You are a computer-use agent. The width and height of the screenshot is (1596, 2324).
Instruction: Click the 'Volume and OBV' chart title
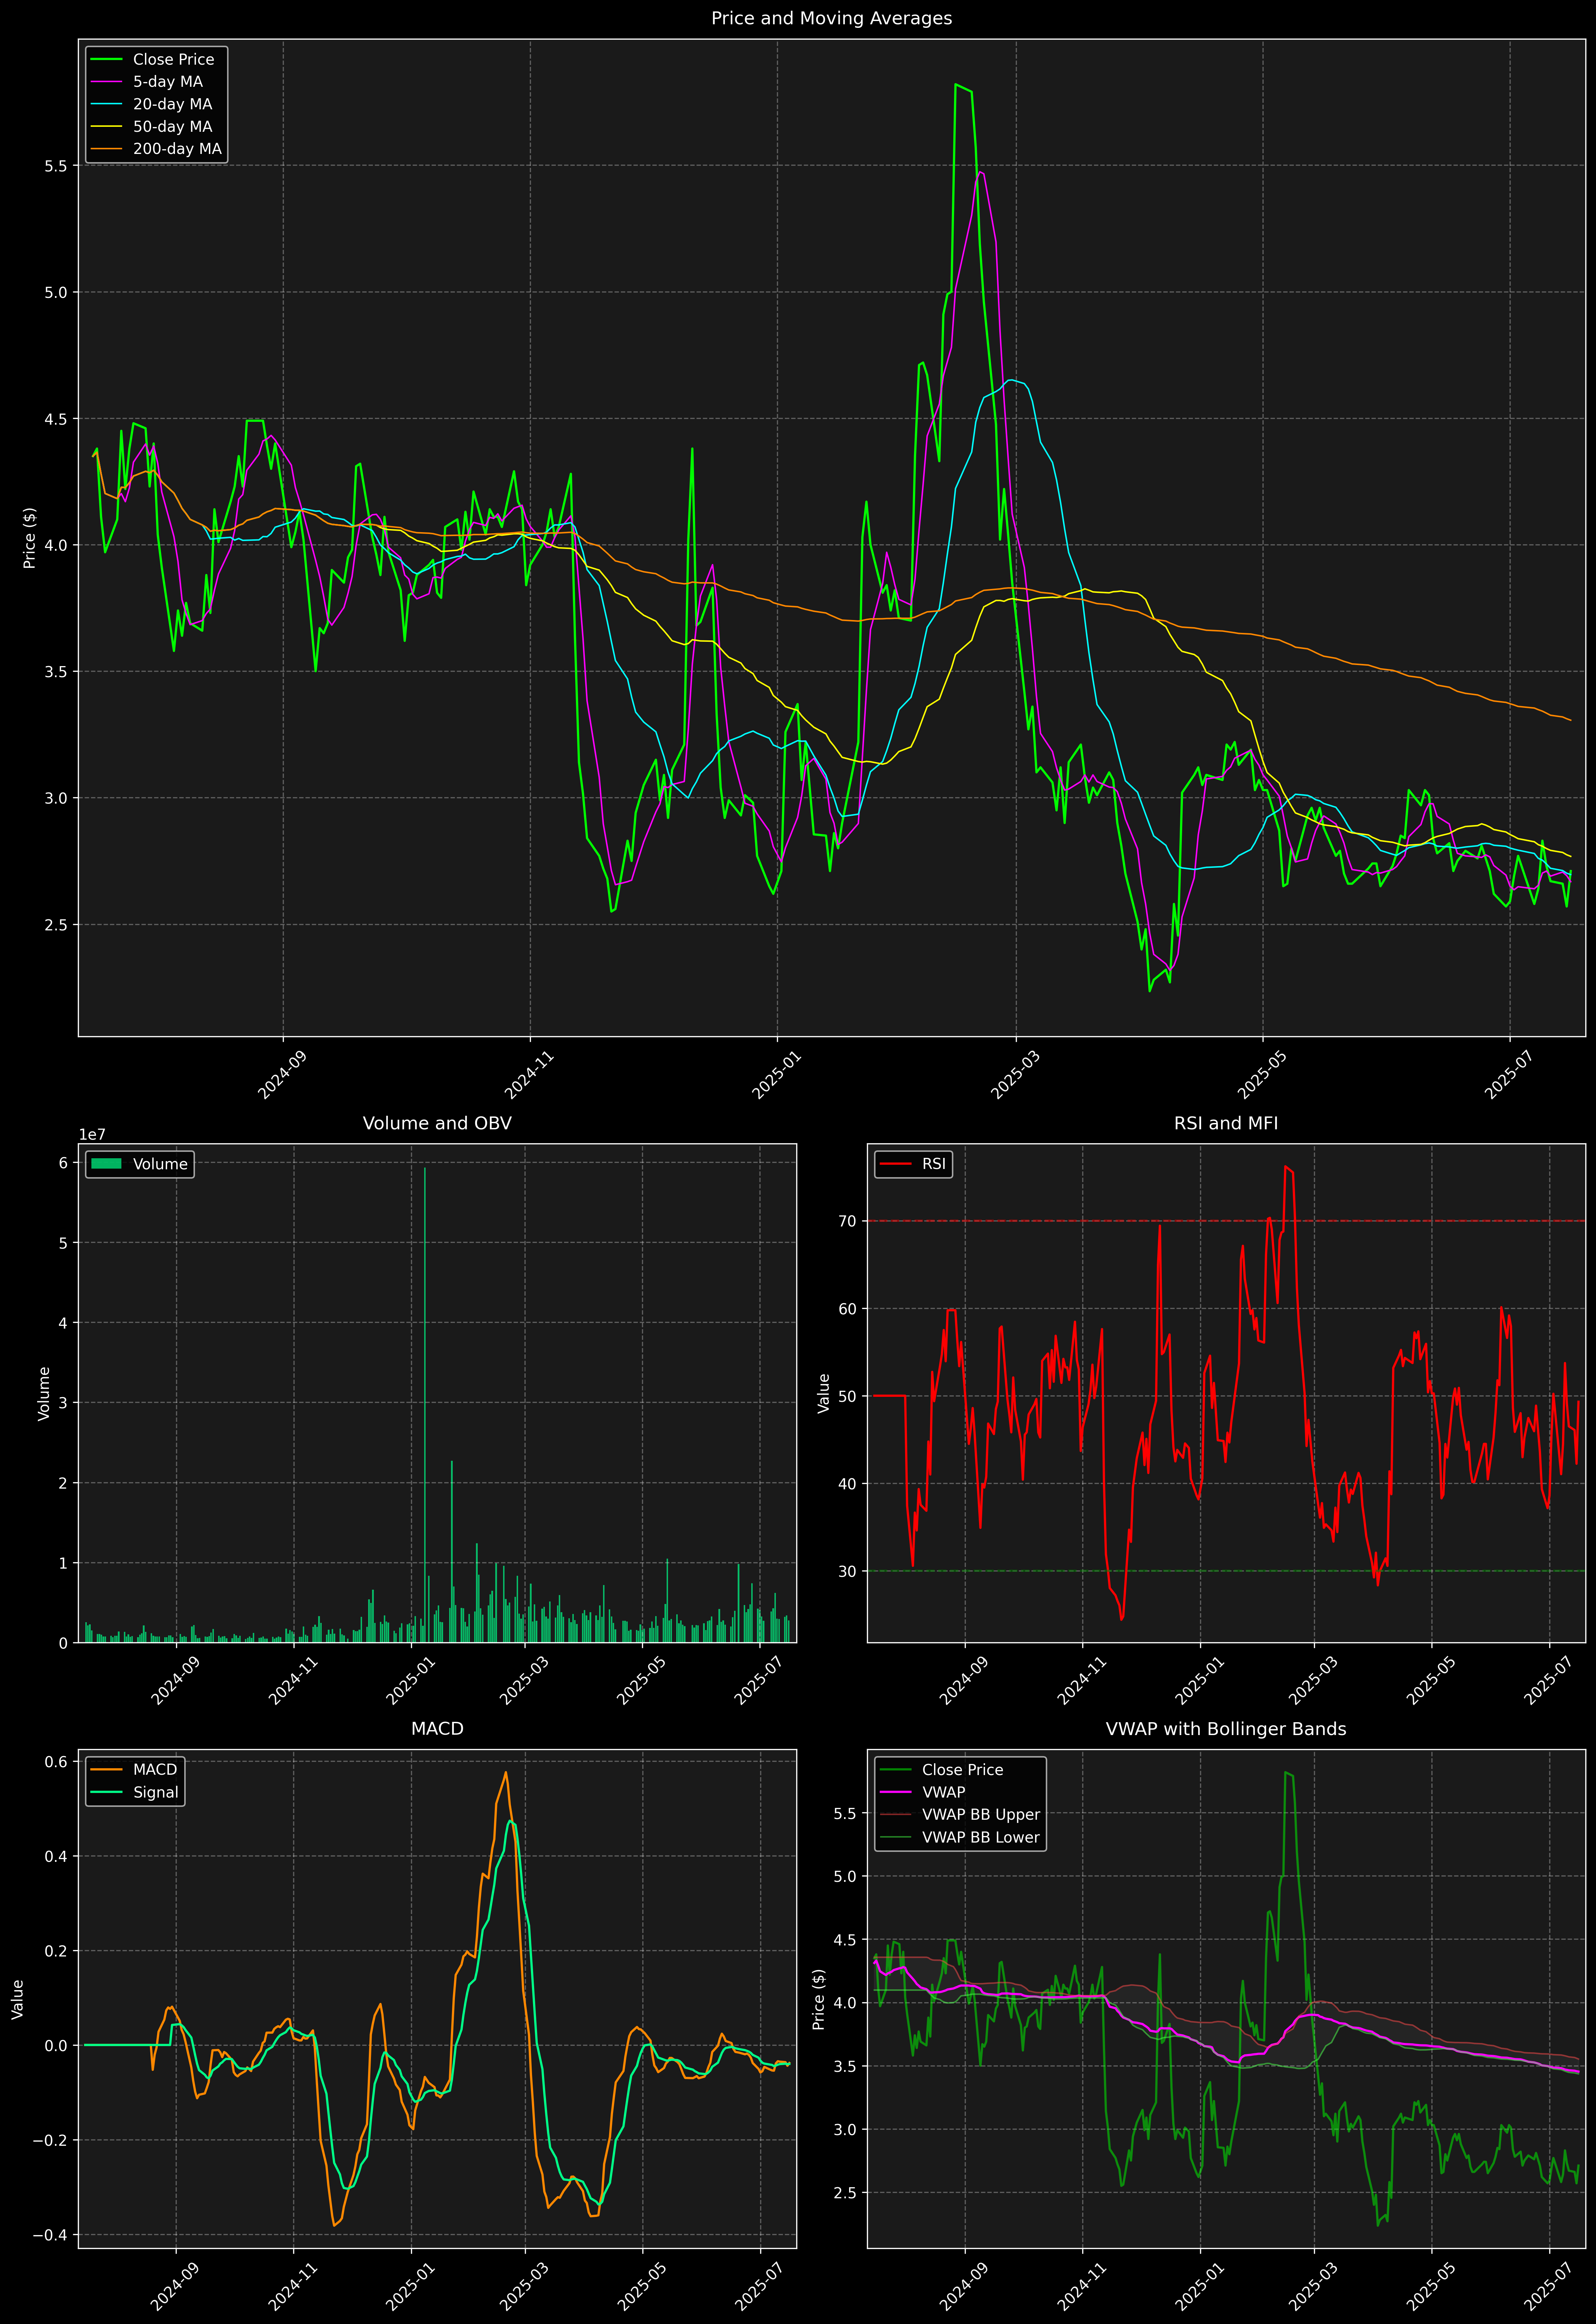click(437, 1123)
